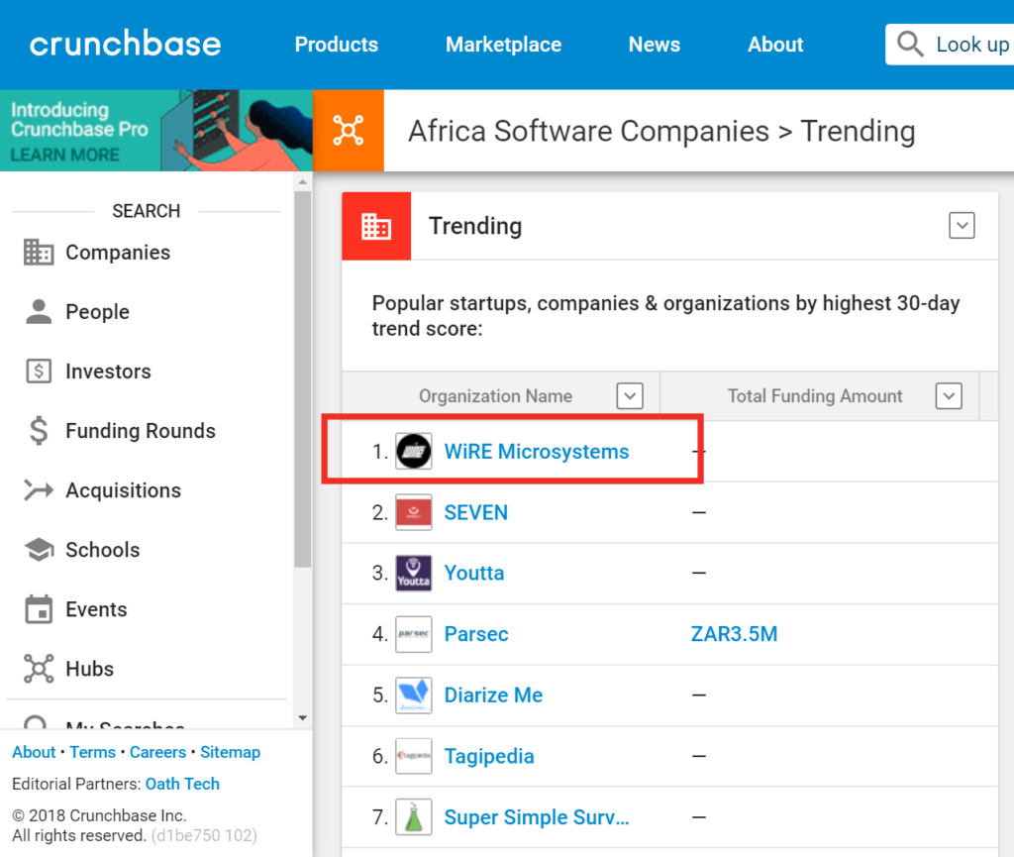Click the orange Hubs icon beside page title

(348, 130)
